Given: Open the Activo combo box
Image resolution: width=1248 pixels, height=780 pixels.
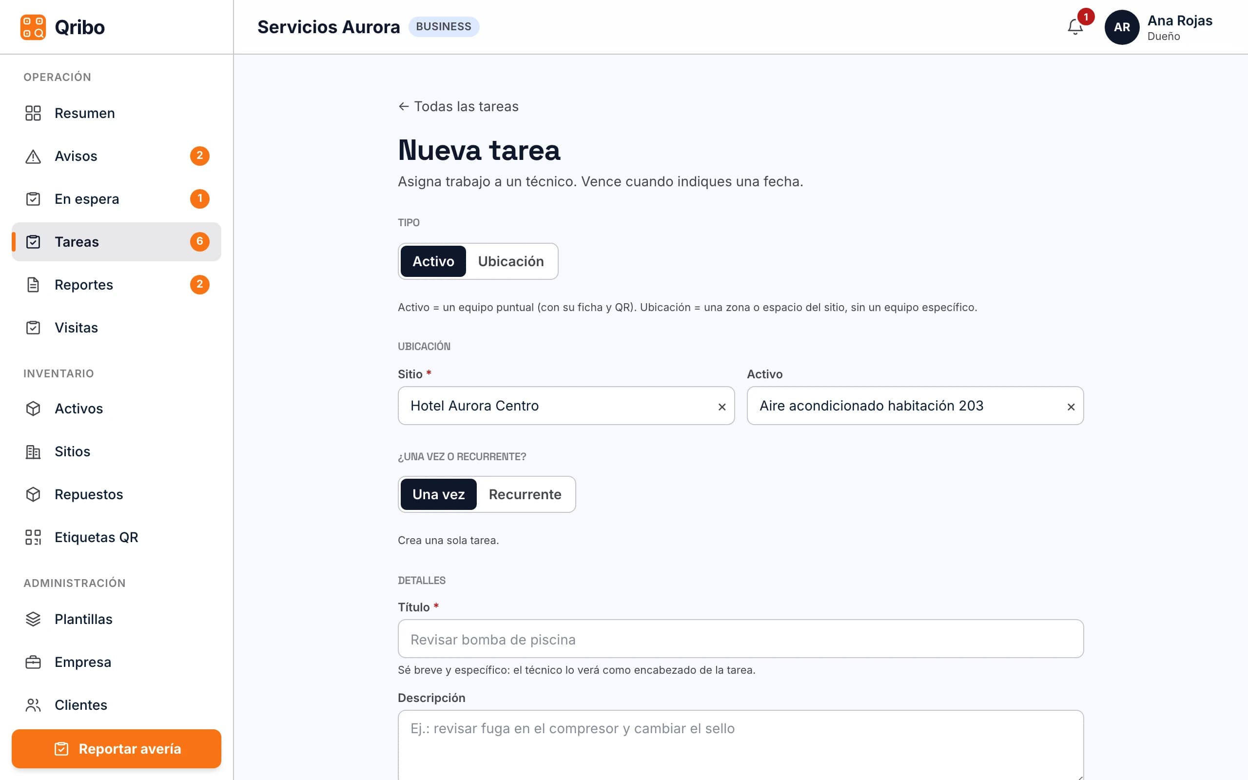Looking at the screenshot, I should coord(916,406).
